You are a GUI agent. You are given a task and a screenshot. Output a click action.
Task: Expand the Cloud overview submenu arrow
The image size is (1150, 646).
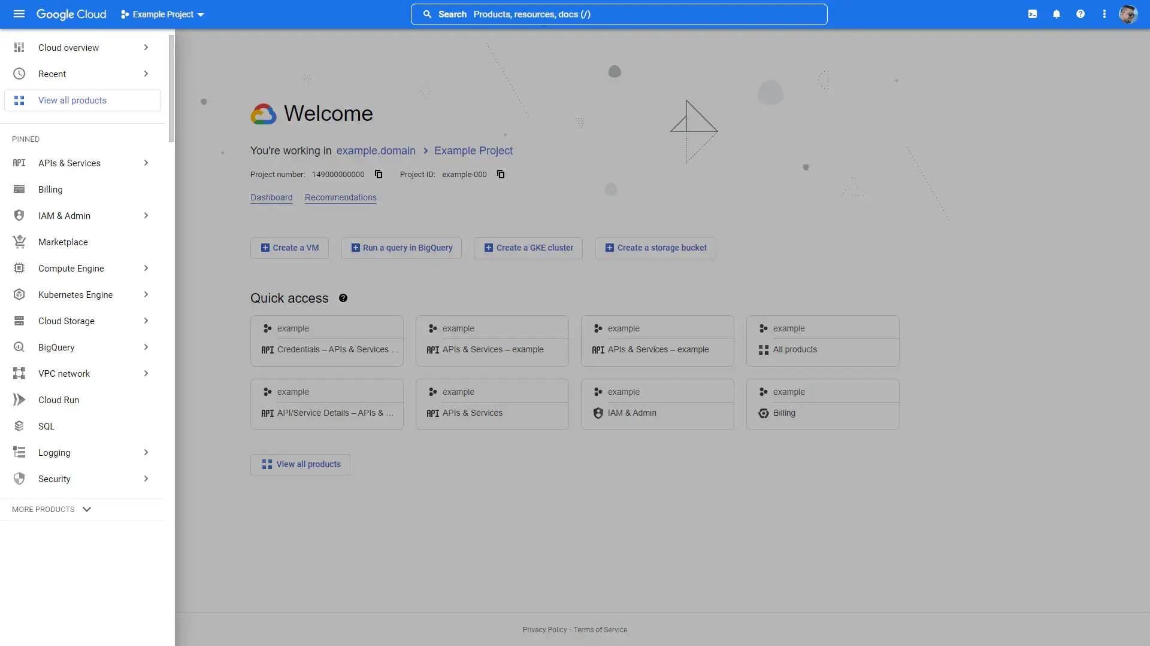point(146,47)
